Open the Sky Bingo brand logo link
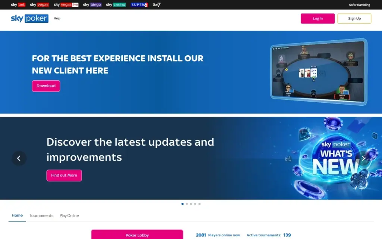The height and width of the screenshot is (239, 382). click(x=92, y=4)
